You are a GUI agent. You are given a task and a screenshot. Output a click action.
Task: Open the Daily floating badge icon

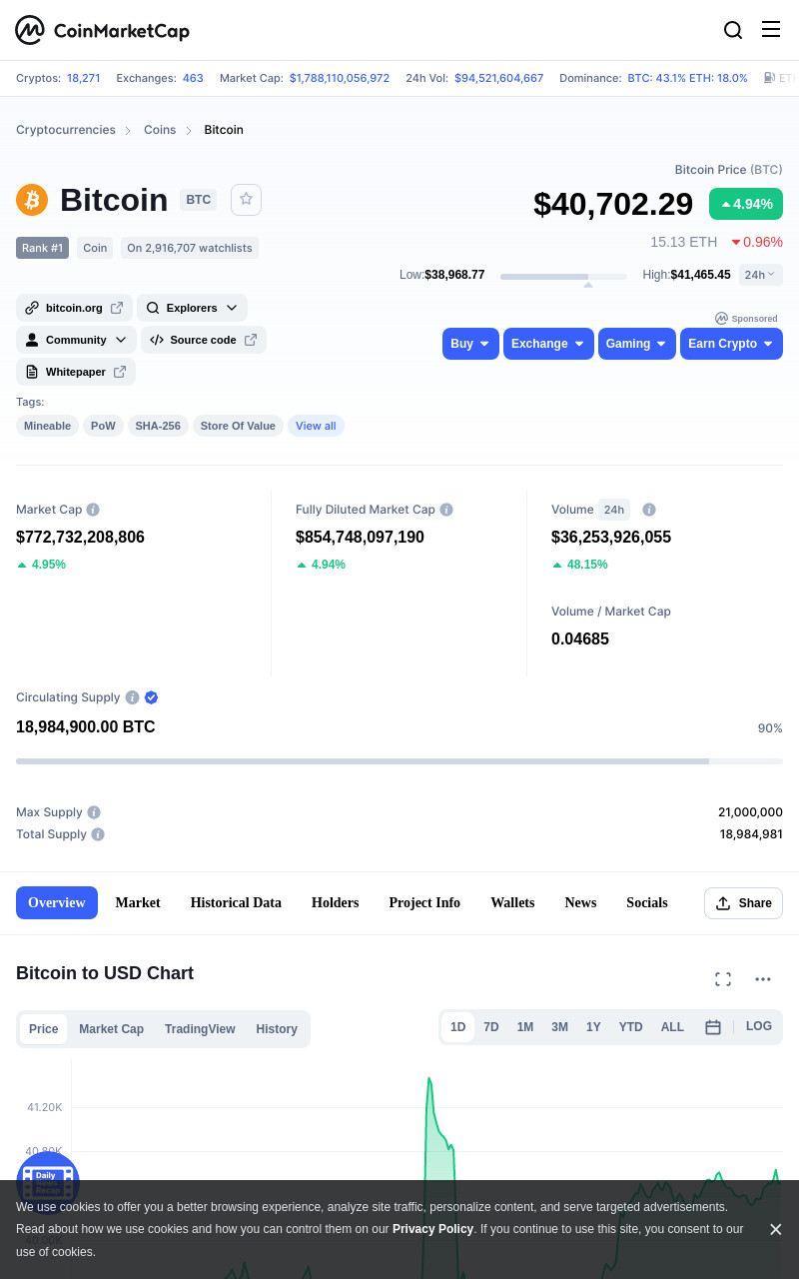click(x=48, y=1183)
